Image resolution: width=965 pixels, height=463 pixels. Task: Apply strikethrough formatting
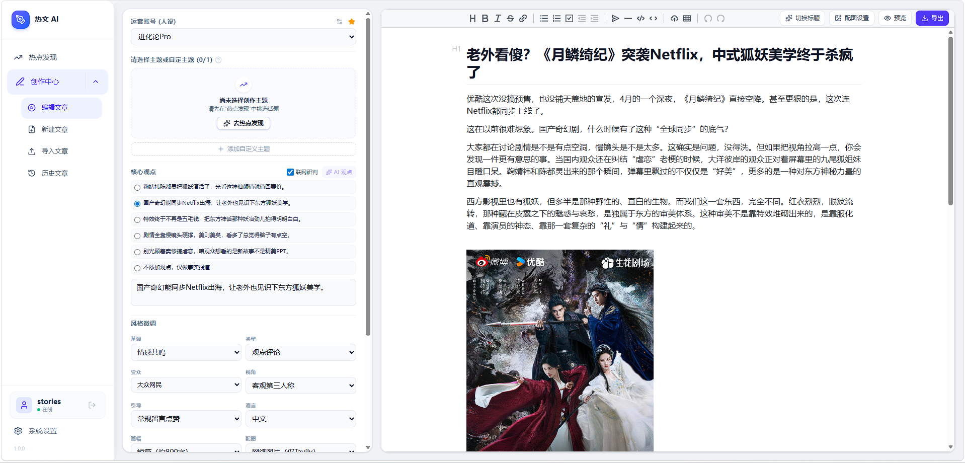pos(510,18)
